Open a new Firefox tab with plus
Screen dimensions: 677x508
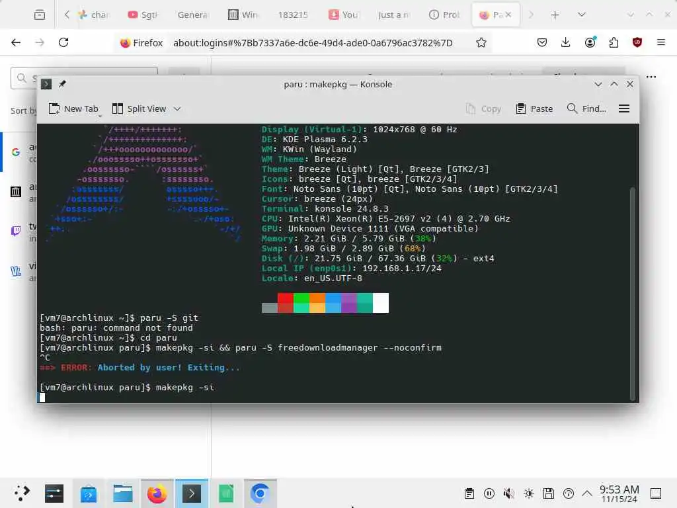tap(555, 15)
